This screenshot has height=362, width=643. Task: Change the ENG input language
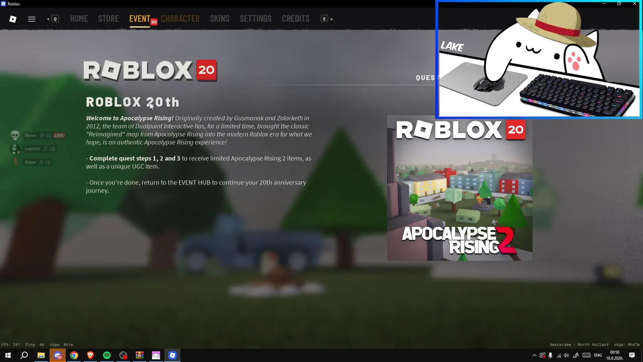pos(598,355)
